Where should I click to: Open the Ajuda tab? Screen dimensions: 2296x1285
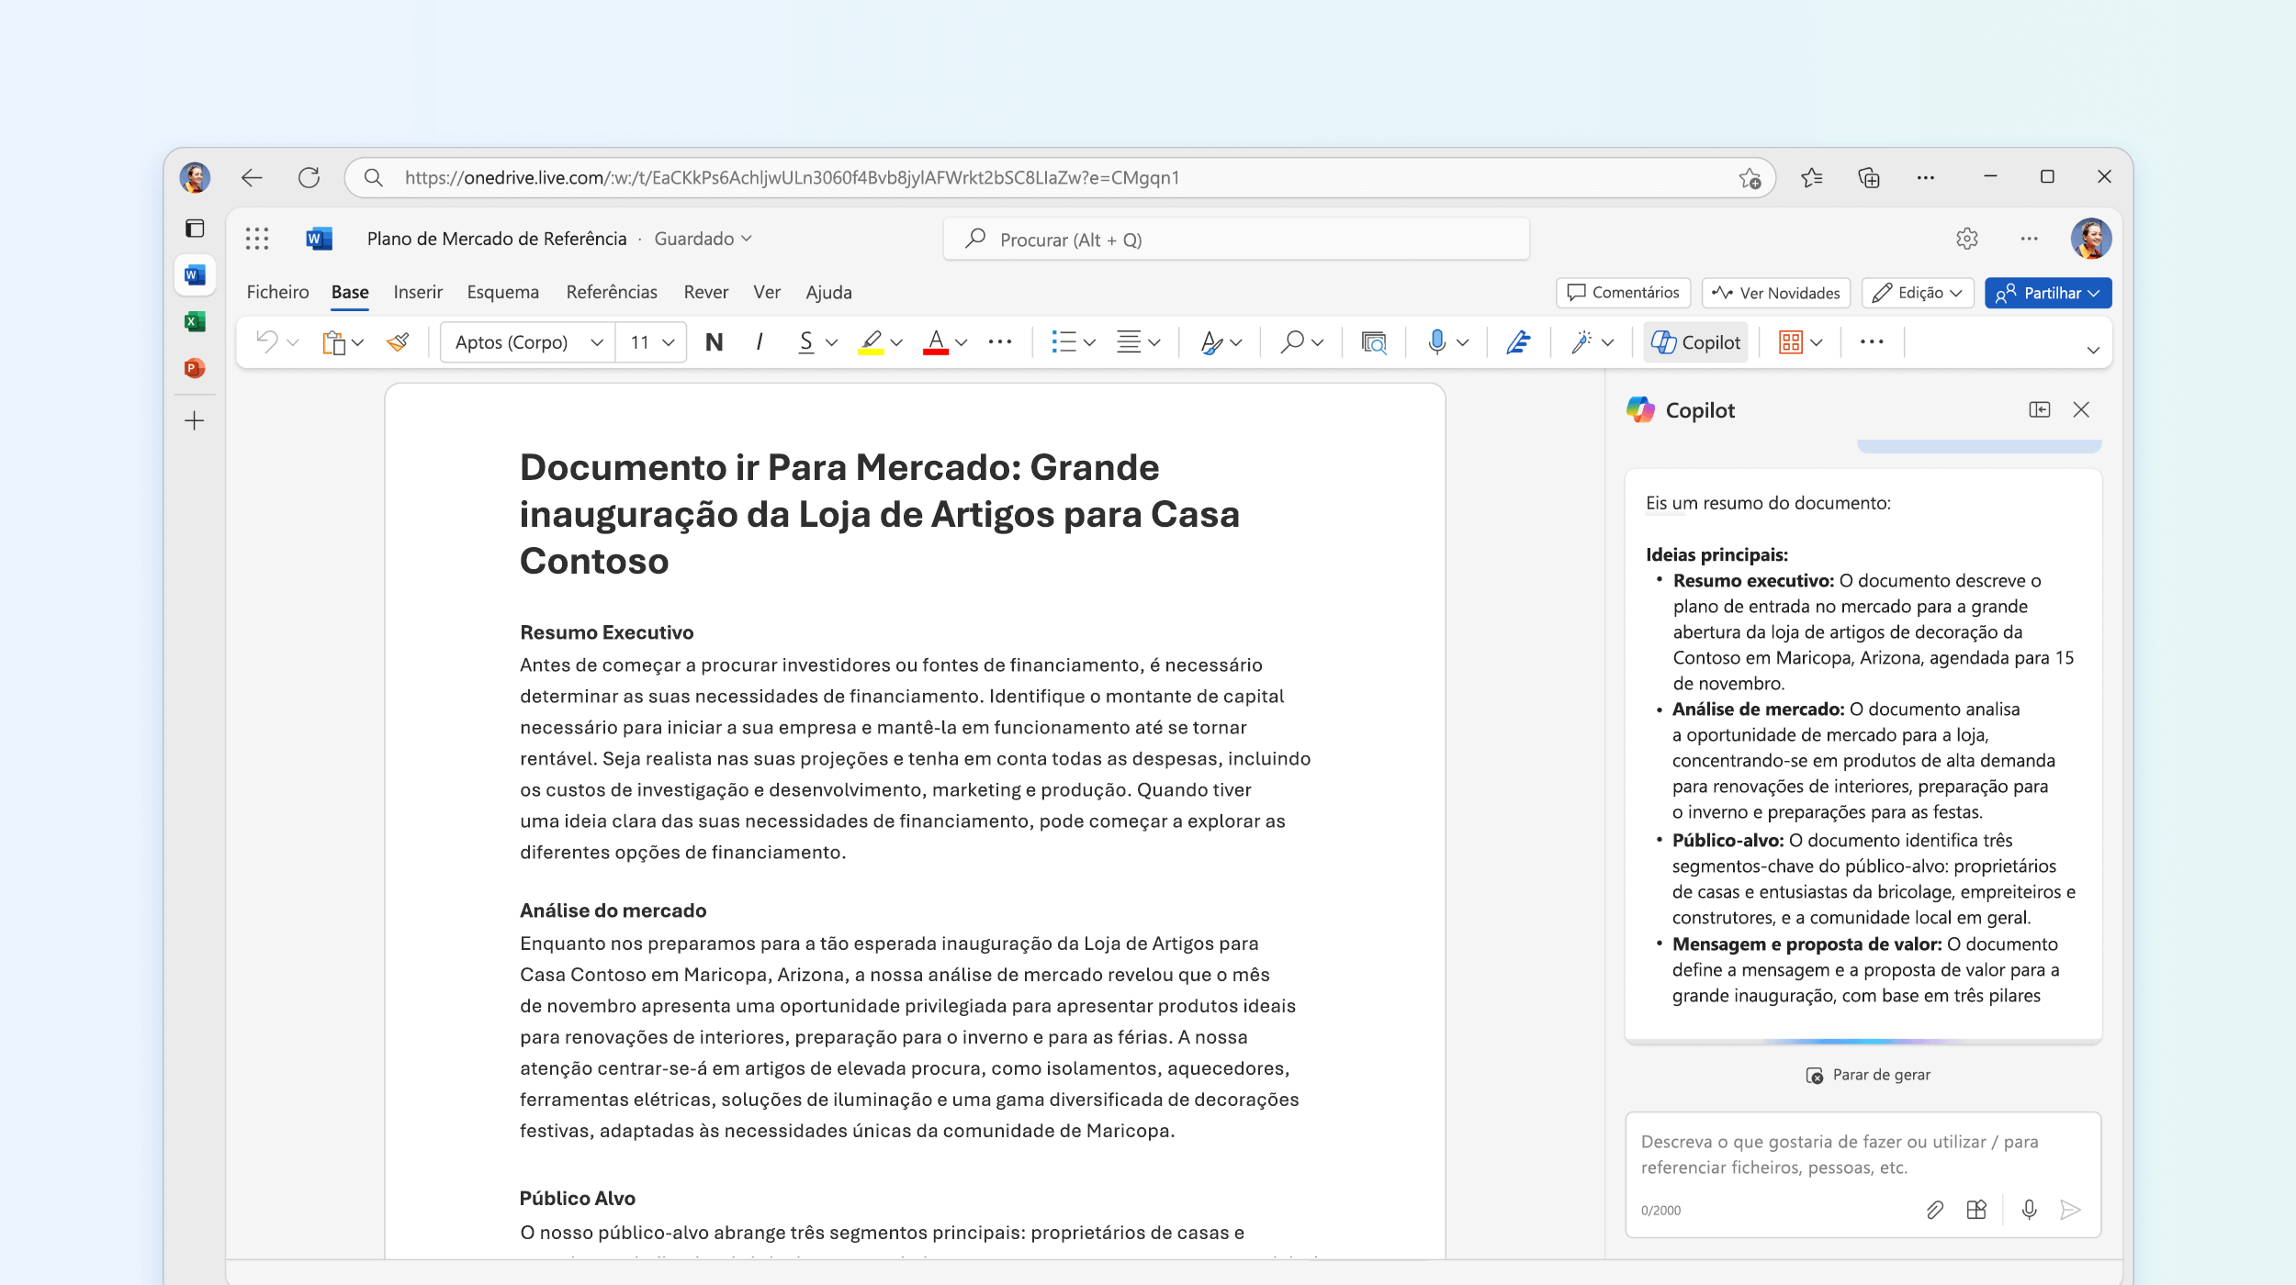[828, 292]
